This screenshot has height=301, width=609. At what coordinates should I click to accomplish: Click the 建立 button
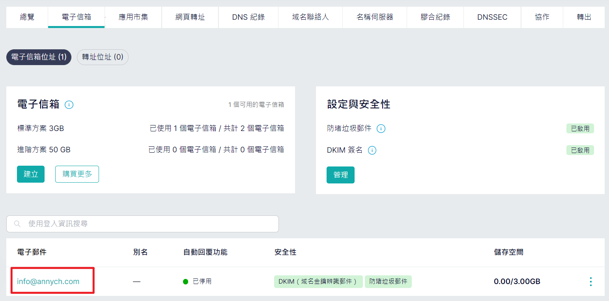coord(31,174)
